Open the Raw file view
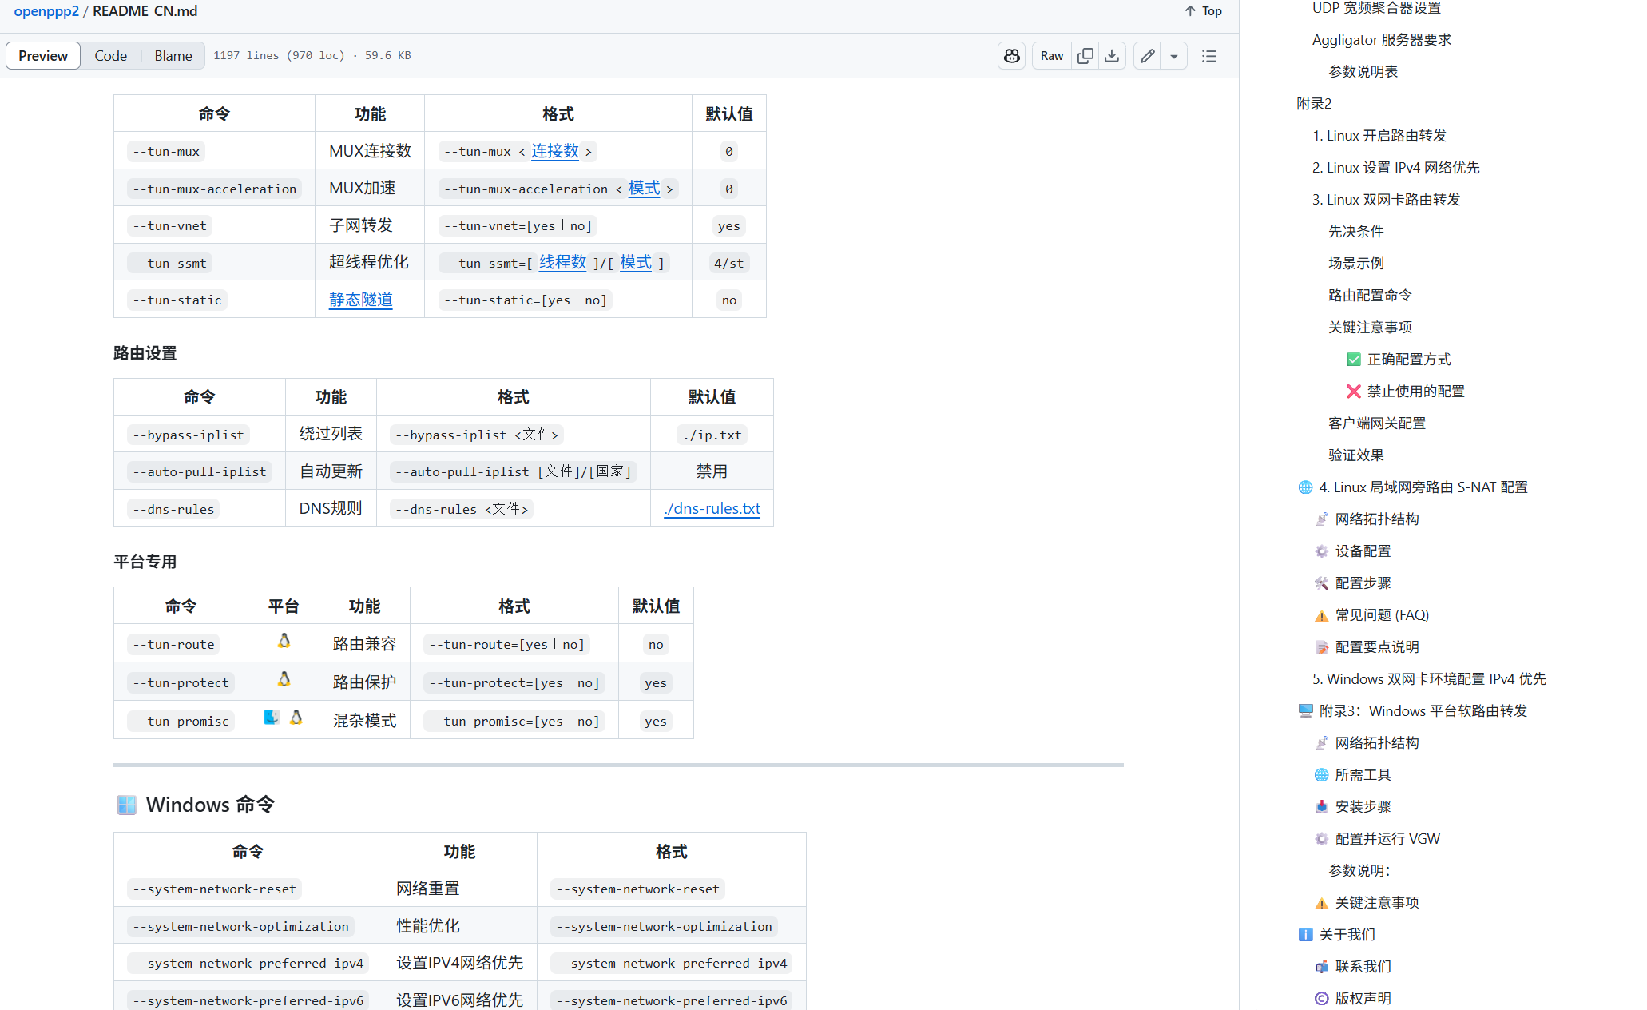Viewport: 1647px width, 1010px height. coord(1050,55)
